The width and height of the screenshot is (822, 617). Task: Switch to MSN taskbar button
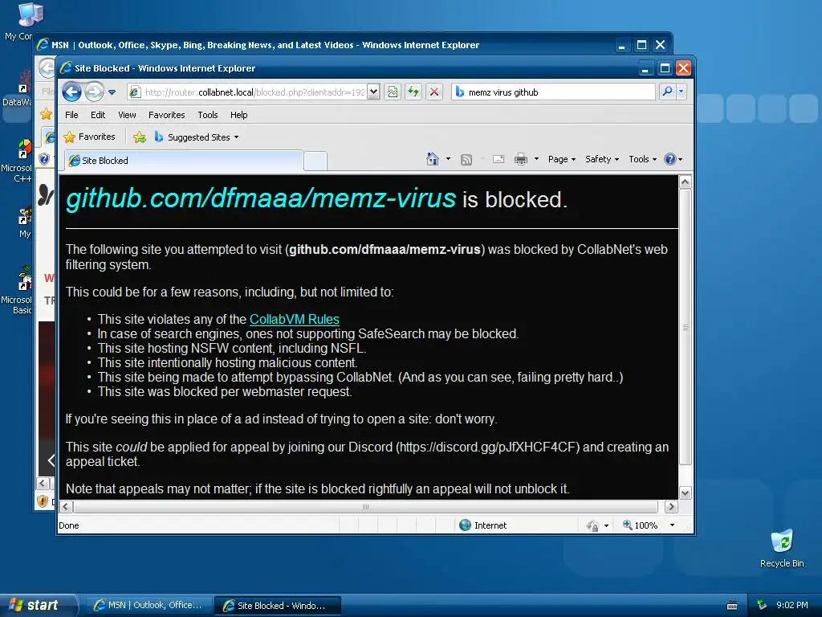tap(148, 606)
